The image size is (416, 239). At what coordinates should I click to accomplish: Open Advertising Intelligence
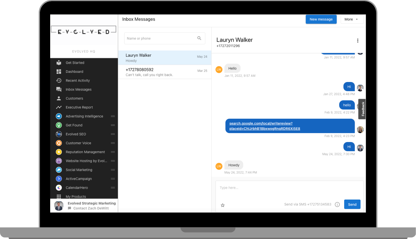[85, 116]
